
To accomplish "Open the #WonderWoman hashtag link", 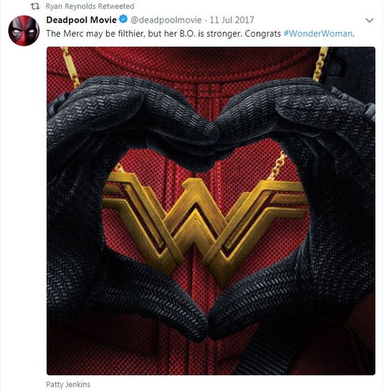I will 318,34.
